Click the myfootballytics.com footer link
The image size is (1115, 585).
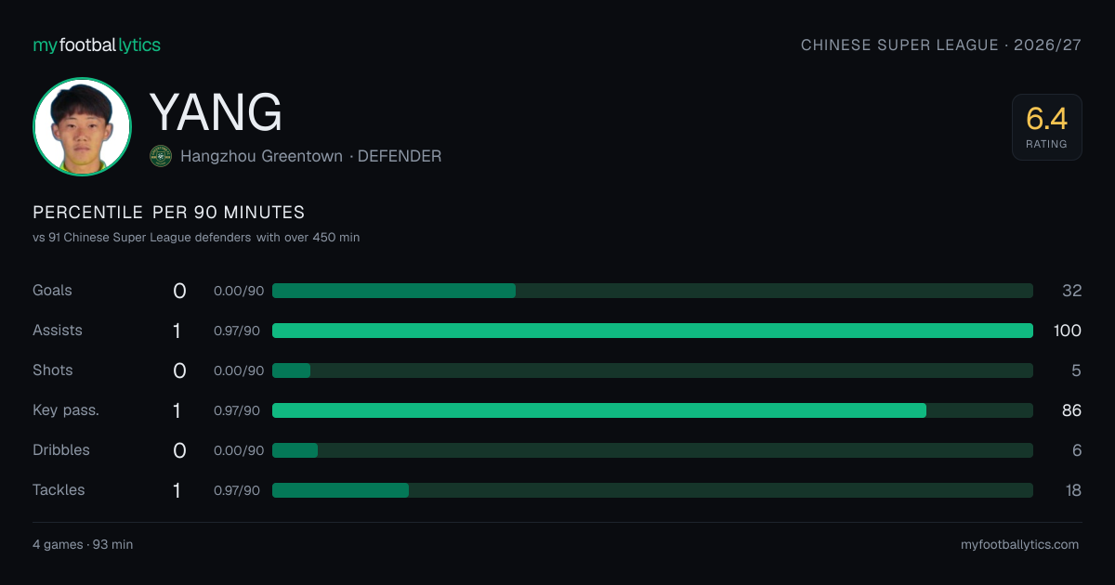click(x=1020, y=545)
